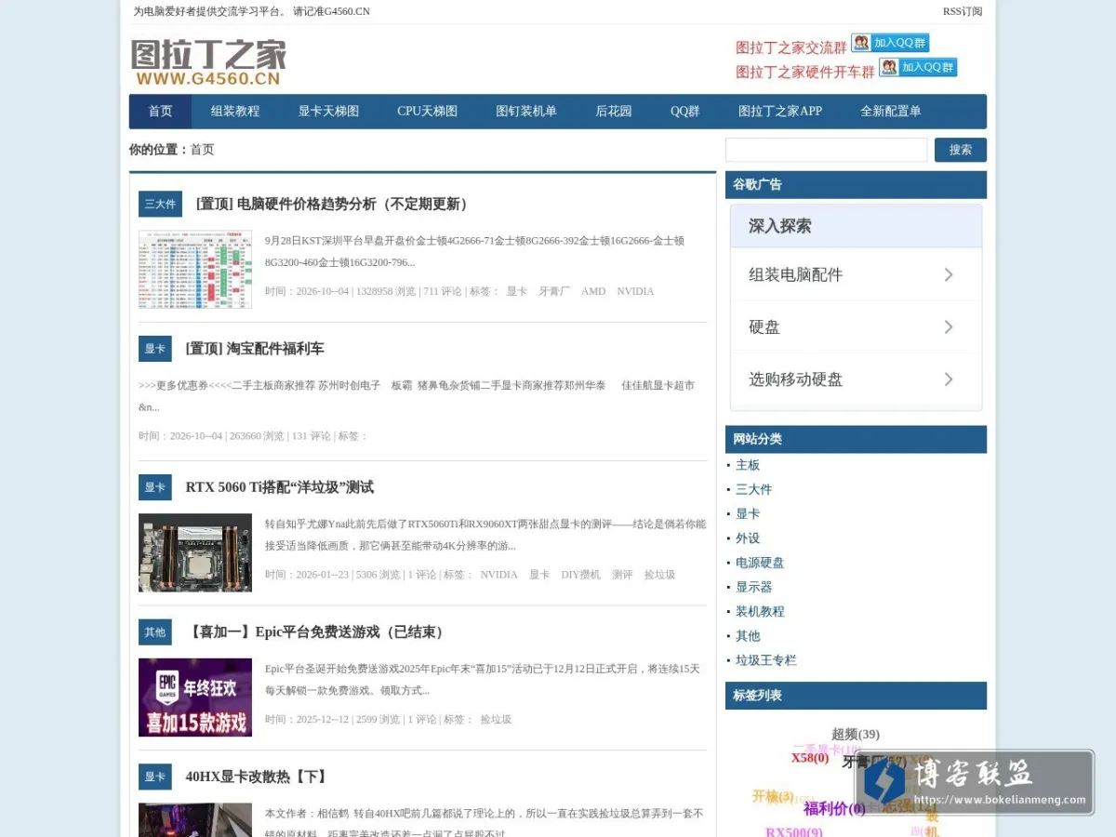Image resolution: width=1116 pixels, height=837 pixels.
Task: Open the QQ群 navigation item
Action: [685, 112]
